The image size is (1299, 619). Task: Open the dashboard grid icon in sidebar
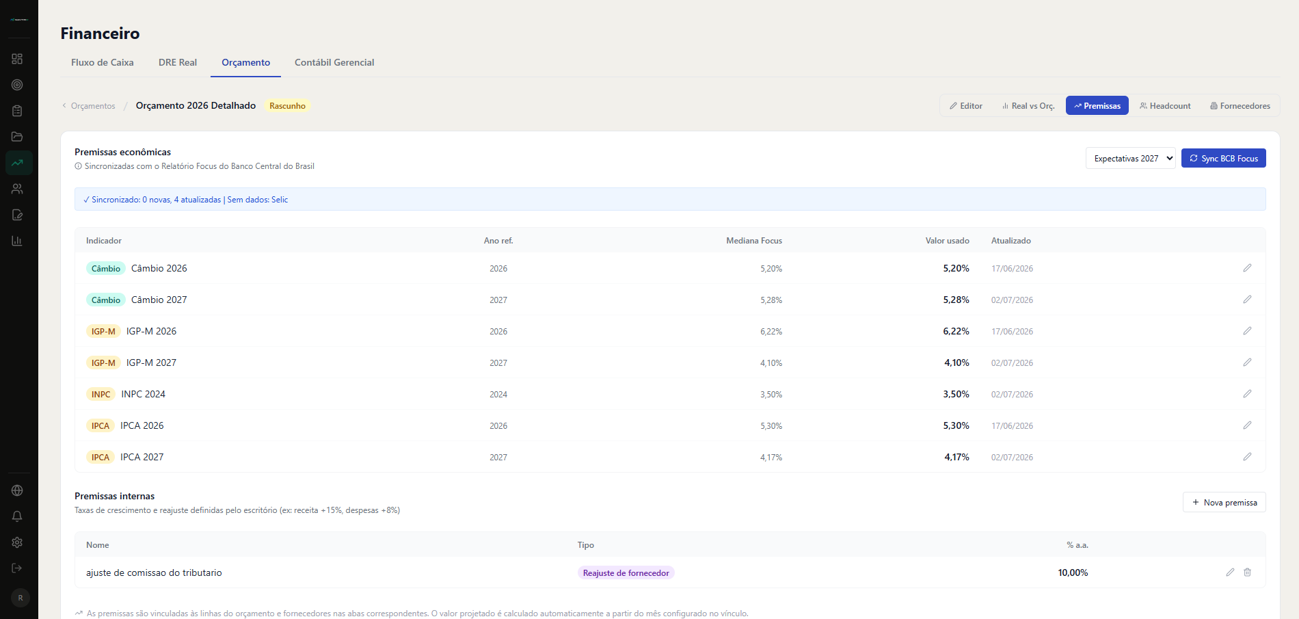point(17,59)
